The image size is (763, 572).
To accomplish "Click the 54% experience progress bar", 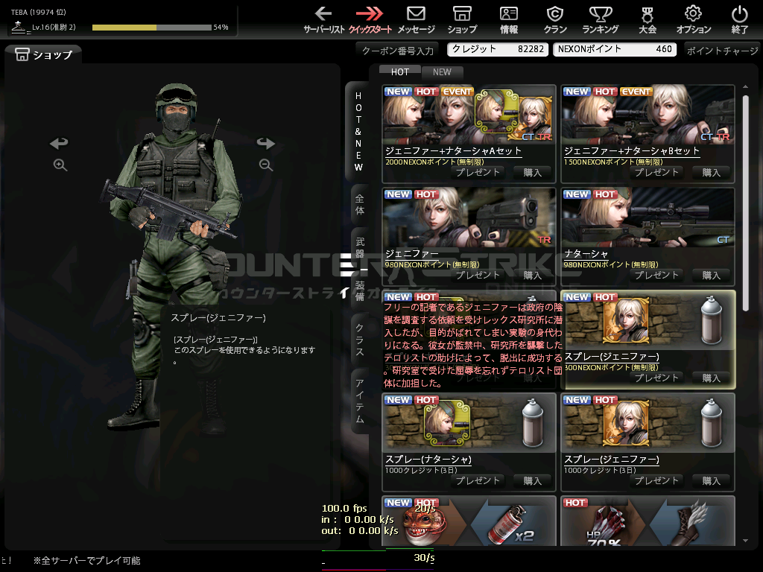I will pyautogui.click(x=152, y=28).
